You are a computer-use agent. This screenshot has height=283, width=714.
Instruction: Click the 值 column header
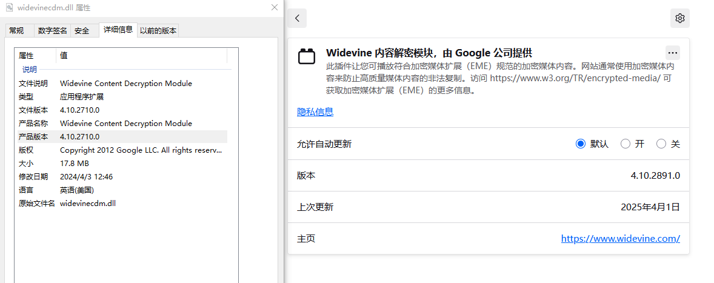141,56
